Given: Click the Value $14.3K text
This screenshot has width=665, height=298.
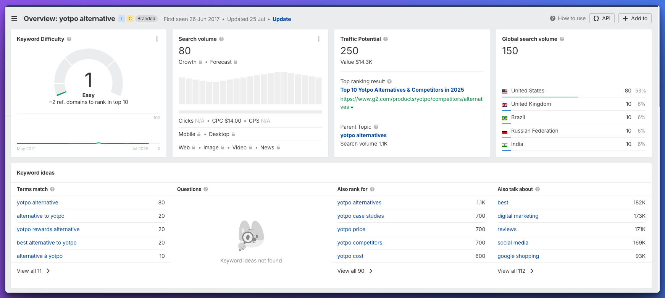Looking at the screenshot, I should pos(356,62).
